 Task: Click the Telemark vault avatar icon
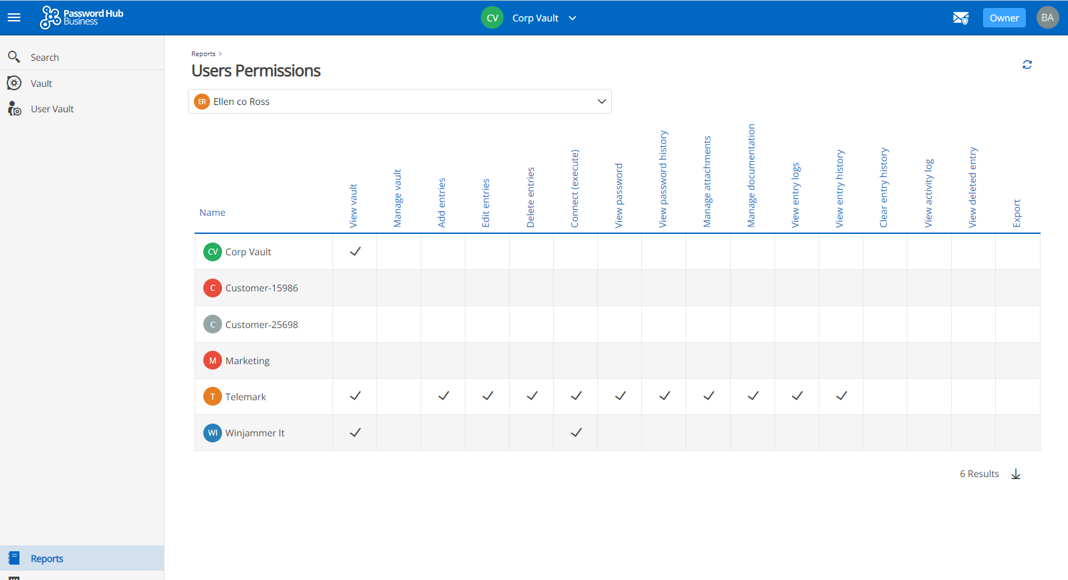coord(213,397)
